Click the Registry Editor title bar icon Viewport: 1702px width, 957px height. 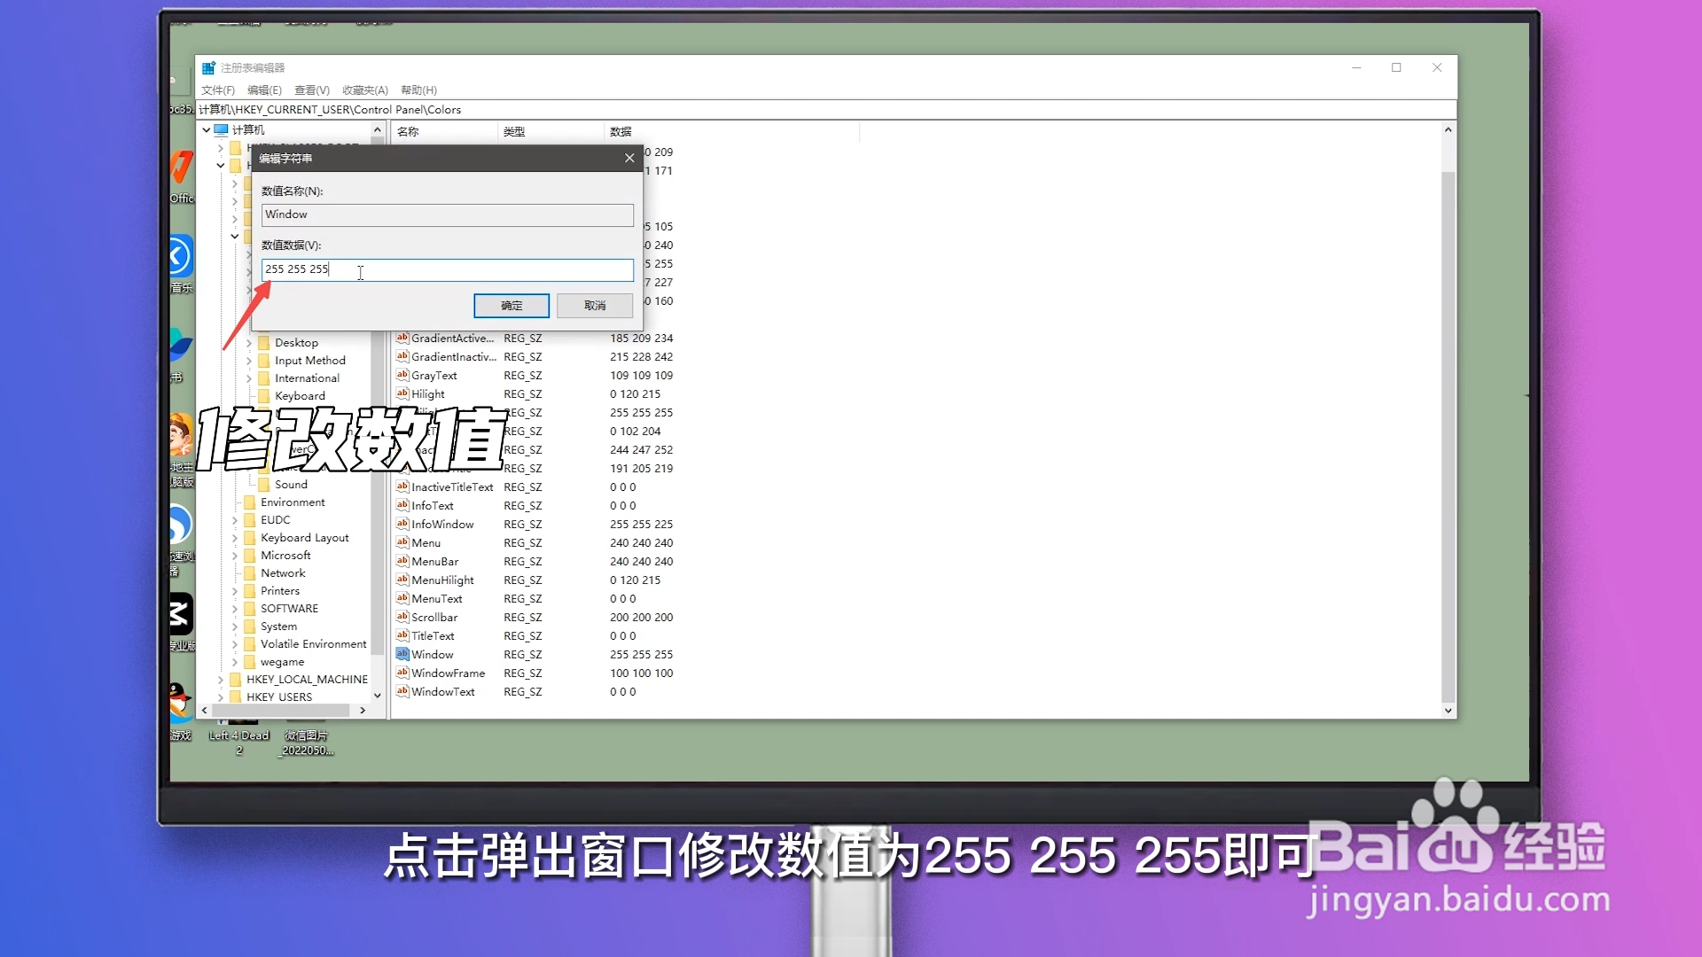click(209, 67)
